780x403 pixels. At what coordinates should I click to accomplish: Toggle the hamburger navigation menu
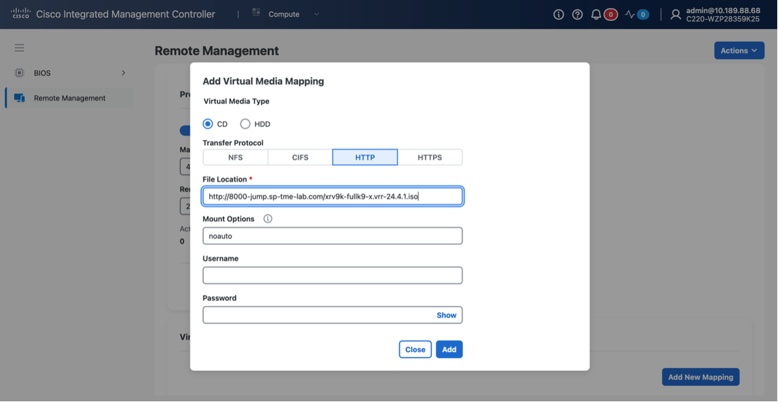(19, 48)
